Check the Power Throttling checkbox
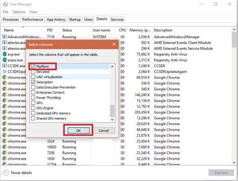This screenshot has width=238, height=181. tap(33, 98)
